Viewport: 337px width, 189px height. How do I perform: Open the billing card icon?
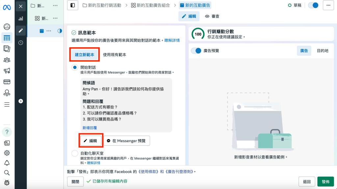point(7,82)
